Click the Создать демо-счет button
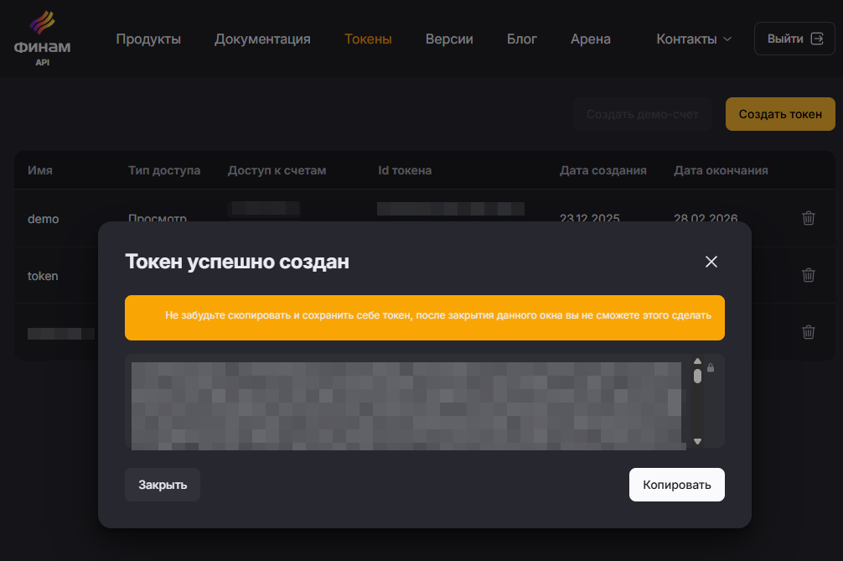This screenshot has height=561, width=843. (x=643, y=113)
